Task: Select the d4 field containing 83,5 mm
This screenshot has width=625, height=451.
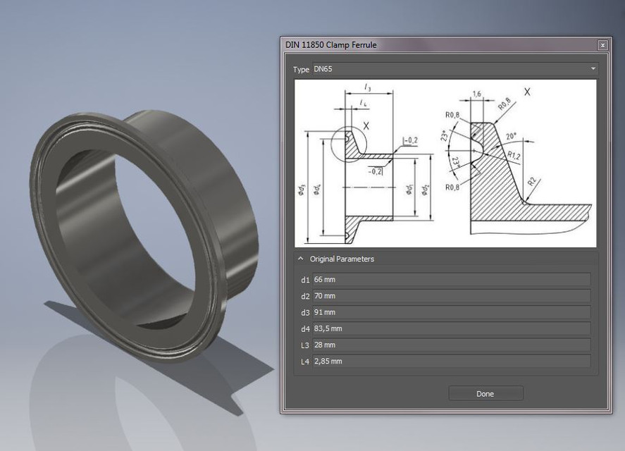Action: click(451, 328)
